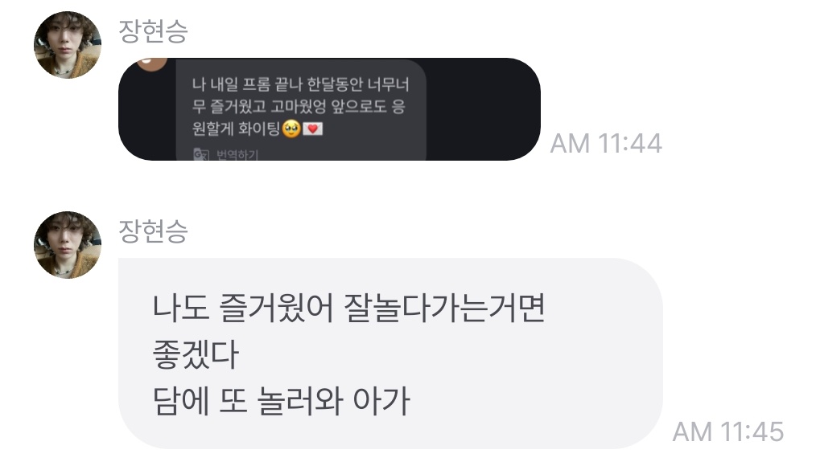816x470 pixels.
Task: Open 장현승's profile photo beside the image message
Action: (x=67, y=45)
